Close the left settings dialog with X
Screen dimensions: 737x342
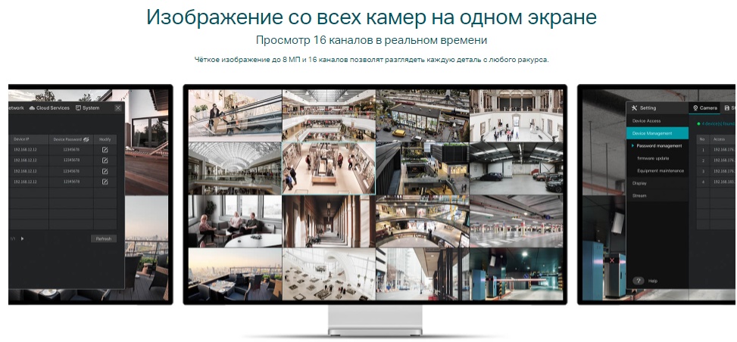pos(117,108)
